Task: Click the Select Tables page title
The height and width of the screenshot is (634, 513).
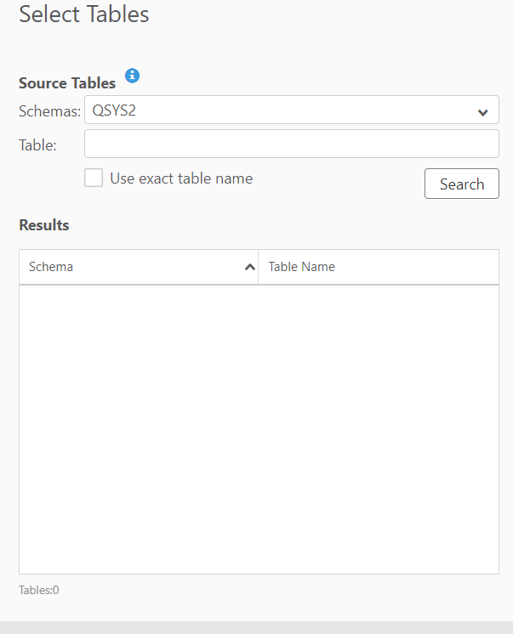Action: coord(83,14)
